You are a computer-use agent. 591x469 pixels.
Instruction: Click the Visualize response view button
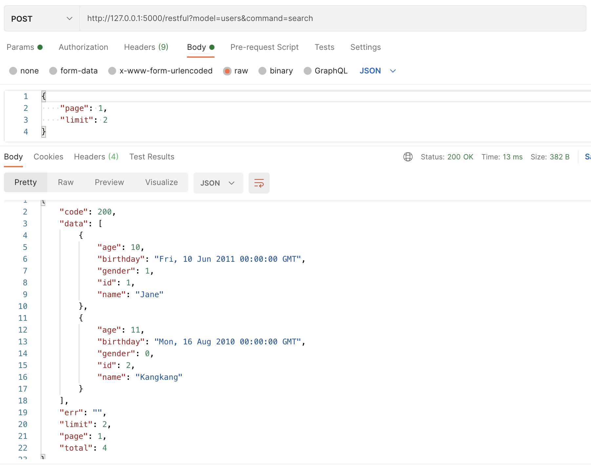tap(161, 182)
